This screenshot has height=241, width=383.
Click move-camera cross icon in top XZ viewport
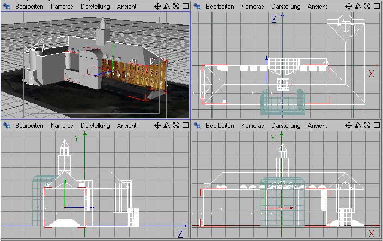click(x=349, y=7)
